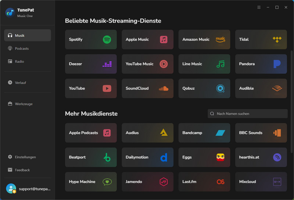Open the Jamendo service card
294x200 pixels.
tap(148, 182)
